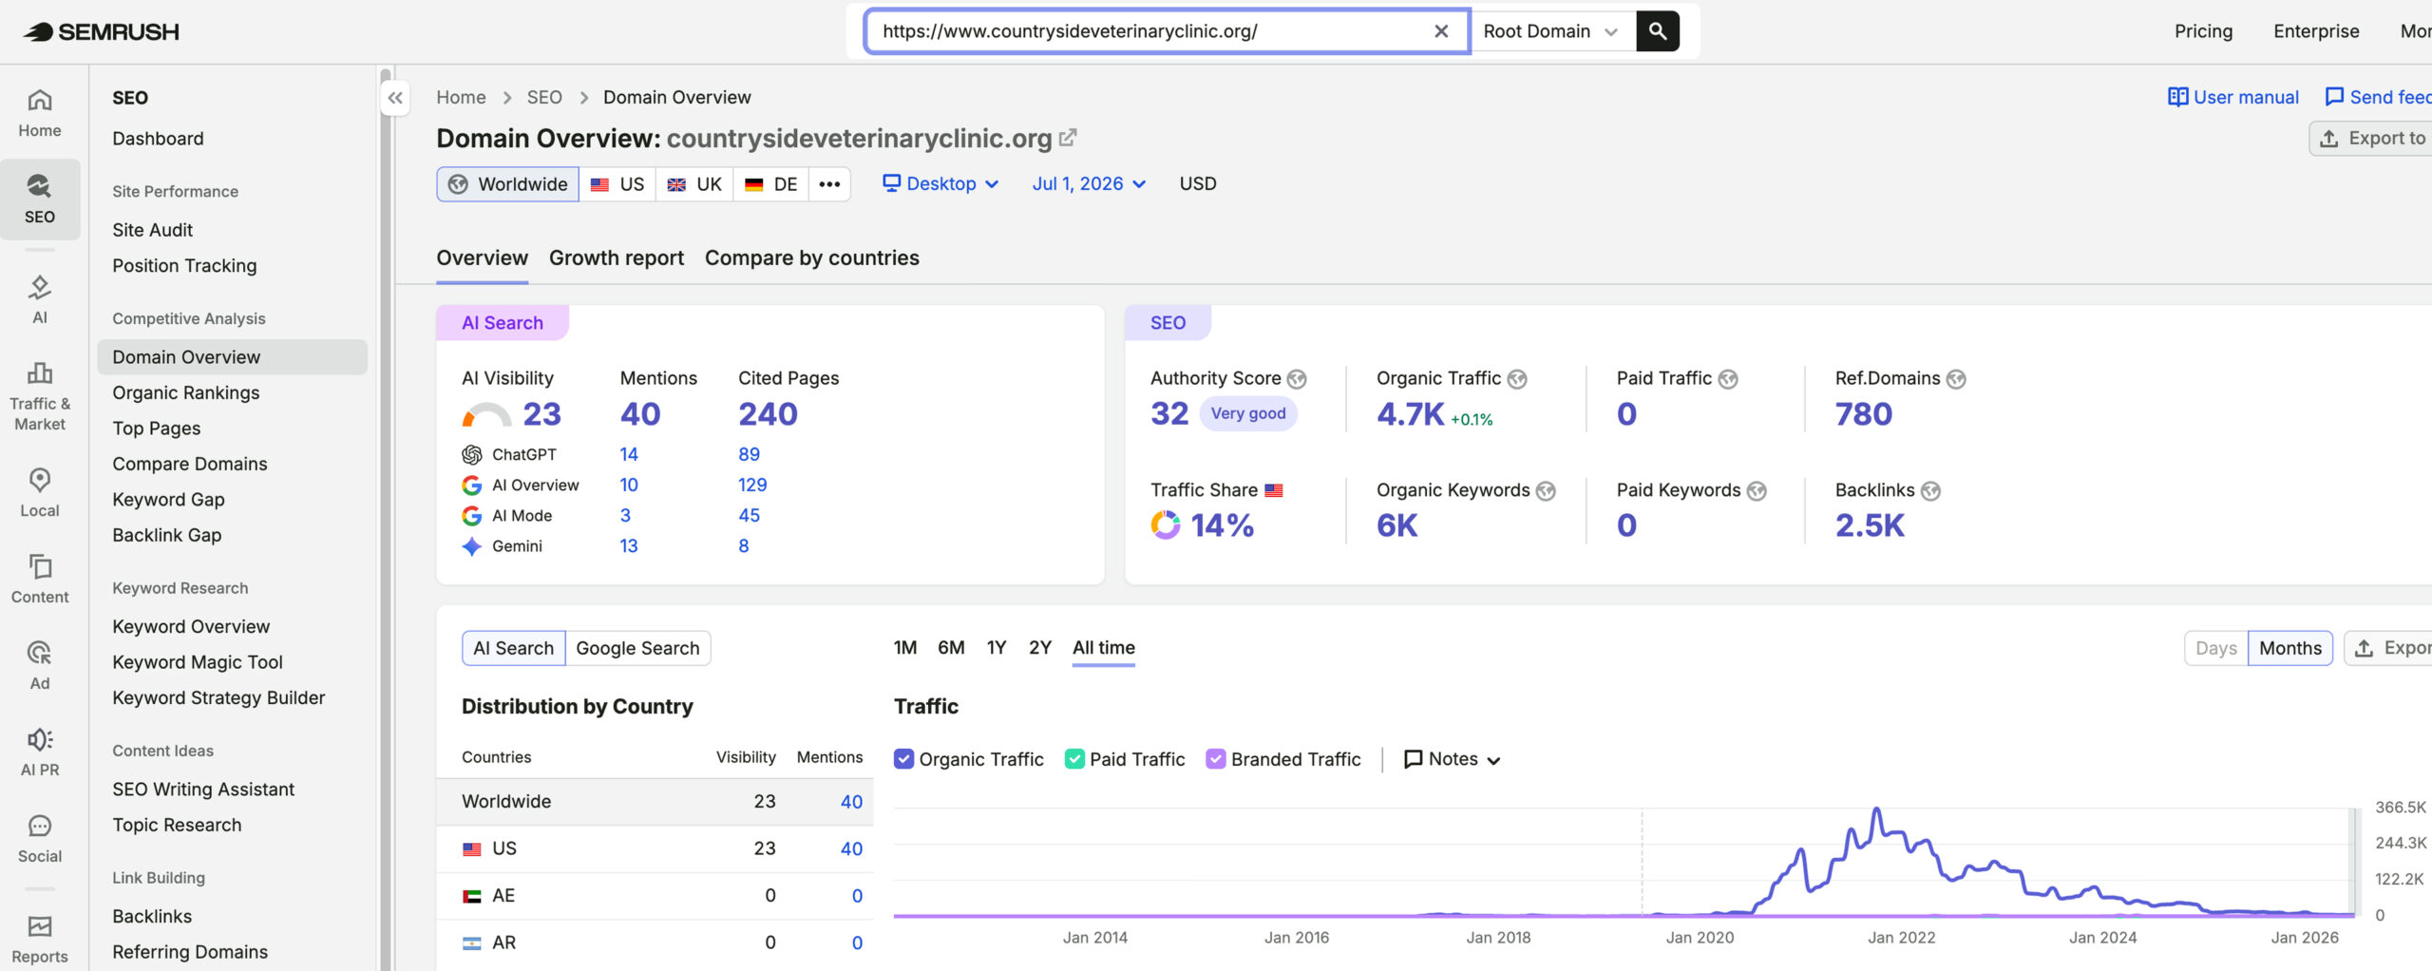Click Organic Keywords info globe icon

1546,491
